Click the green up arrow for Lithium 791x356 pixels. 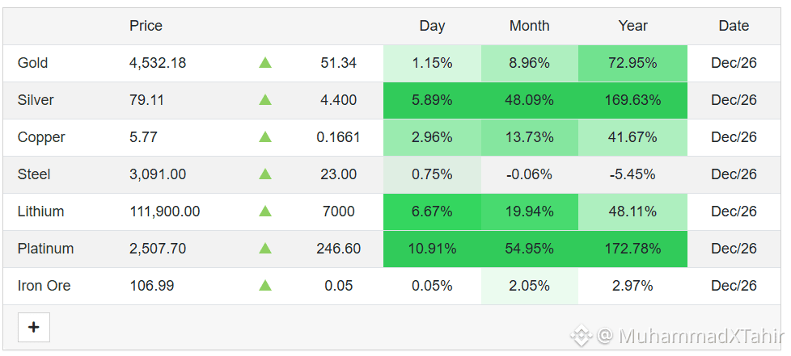click(265, 212)
